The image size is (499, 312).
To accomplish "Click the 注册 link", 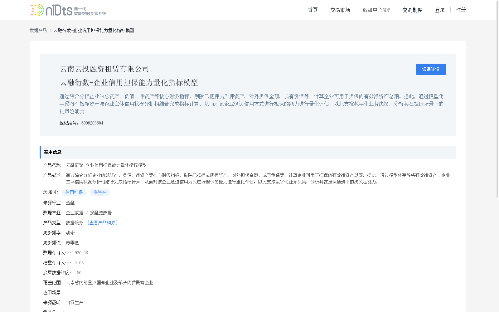I will [461, 10].
